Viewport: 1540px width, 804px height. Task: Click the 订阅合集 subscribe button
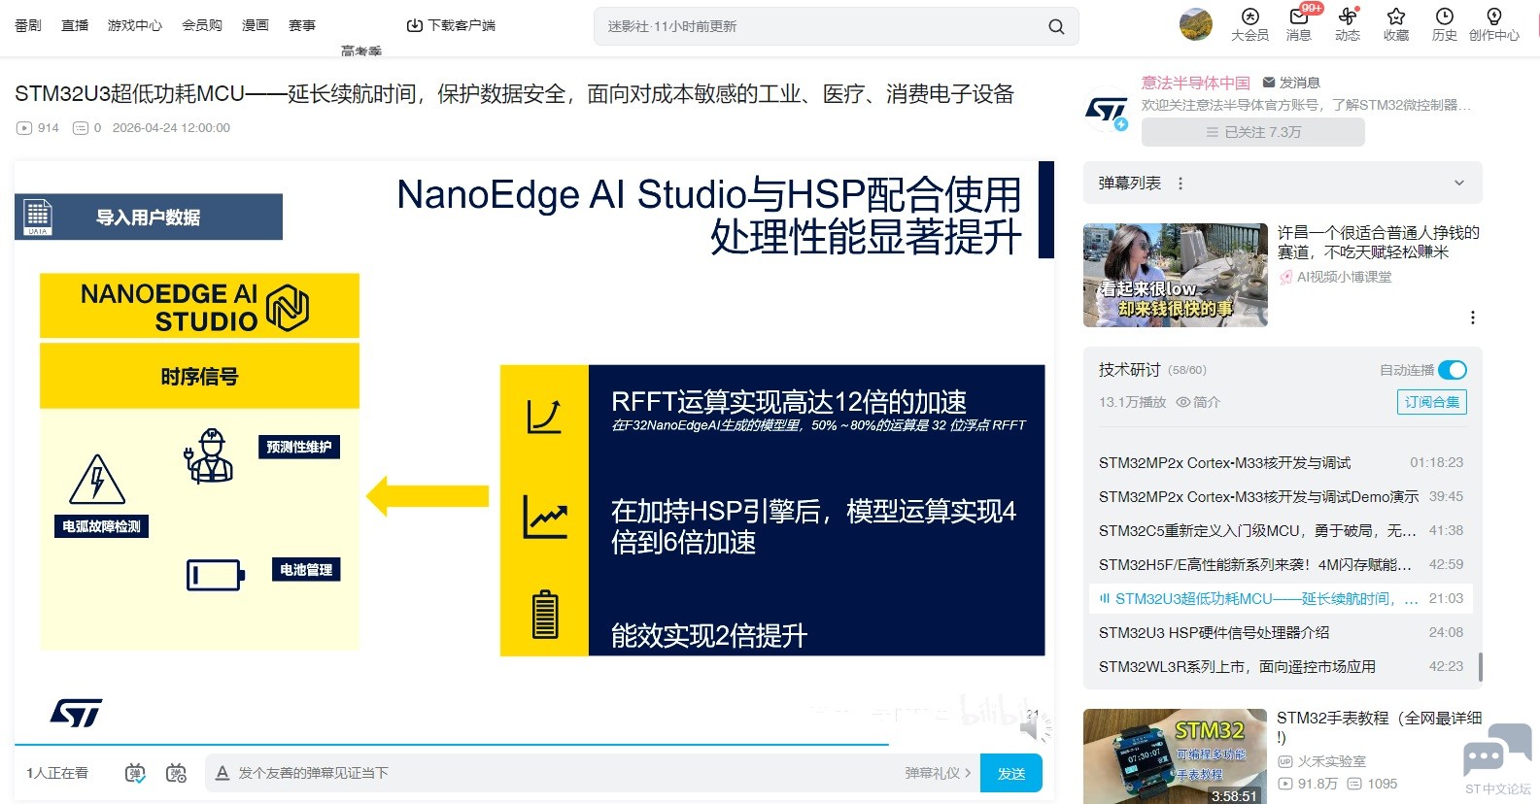1432,402
